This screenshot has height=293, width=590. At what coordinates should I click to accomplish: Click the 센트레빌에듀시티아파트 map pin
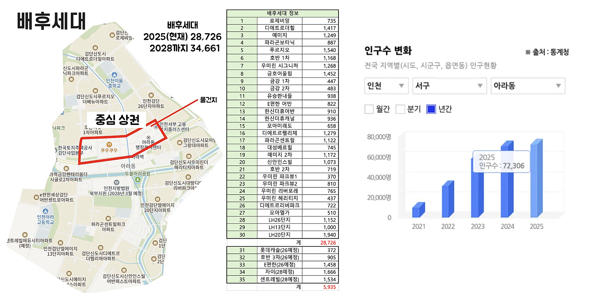tap(25, 235)
